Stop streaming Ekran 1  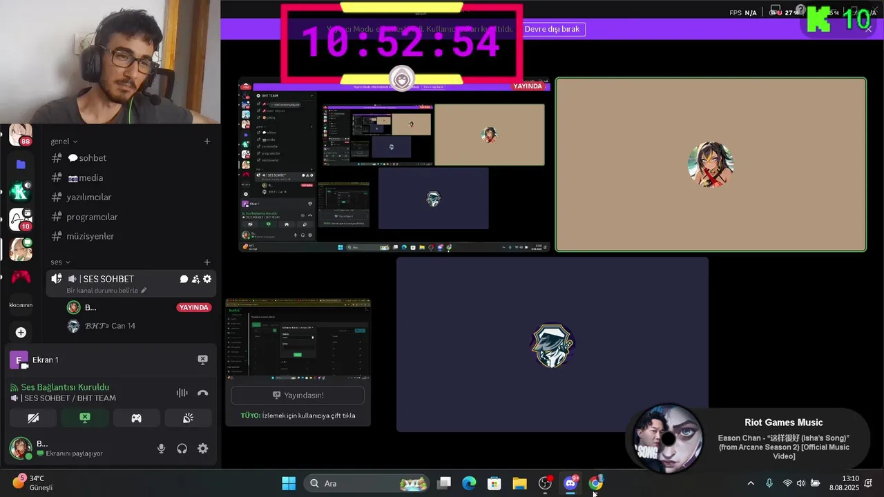(202, 360)
